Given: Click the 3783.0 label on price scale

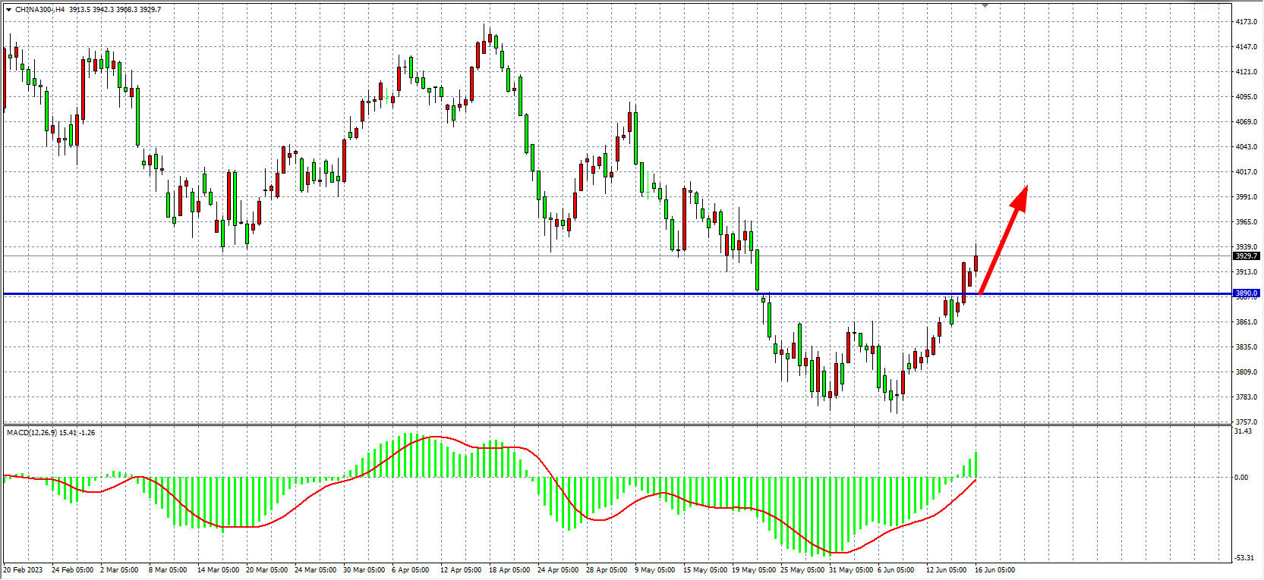Looking at the screenshot, I should click(x=1246, y=397).
